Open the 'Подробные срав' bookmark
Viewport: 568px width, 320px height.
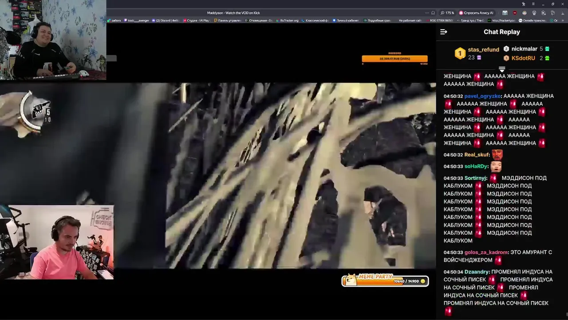pyautogui.click(x=377, y=20)
